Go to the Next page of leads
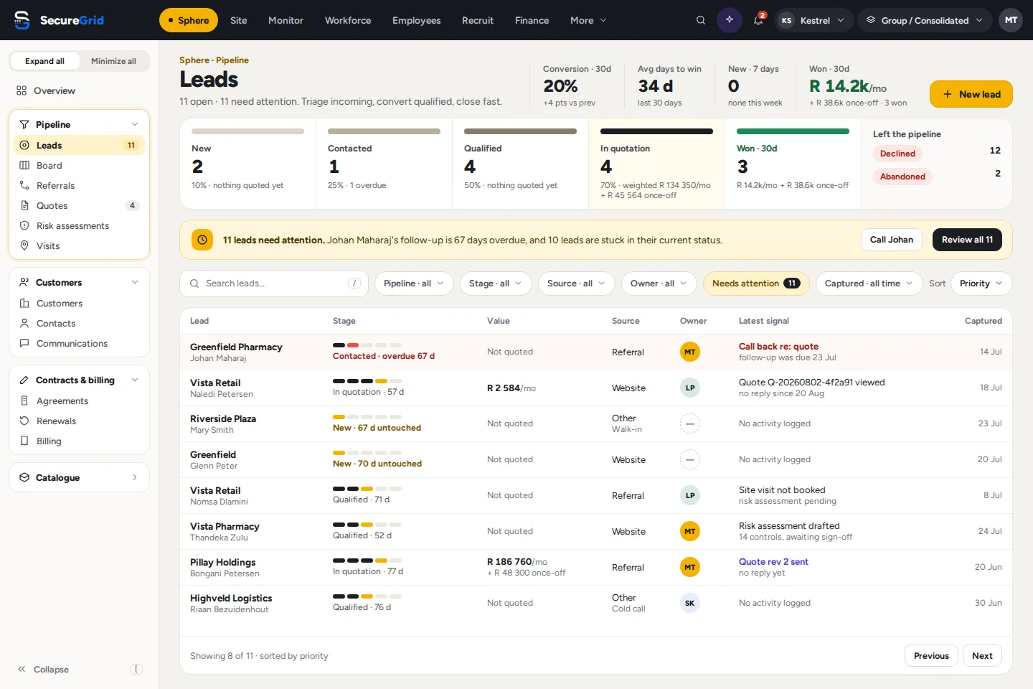Image resolution: width=1033 pixels, height=689 pixels. click(x=982, y=655)
